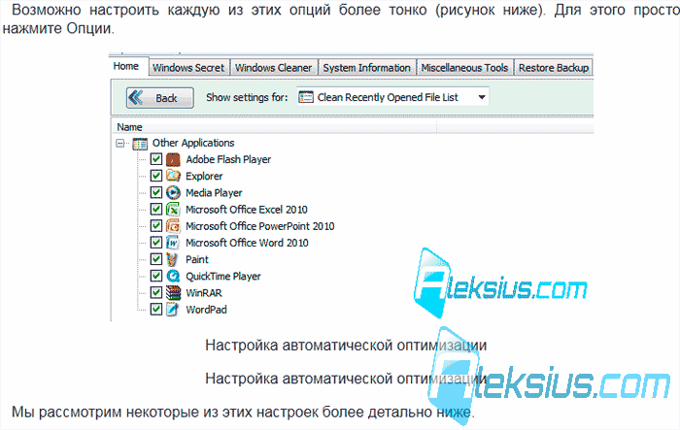Screen dimensions: 680x430
Task: Select Microsoft Office PowerPoint 2010 label
Action: [260, 226]
